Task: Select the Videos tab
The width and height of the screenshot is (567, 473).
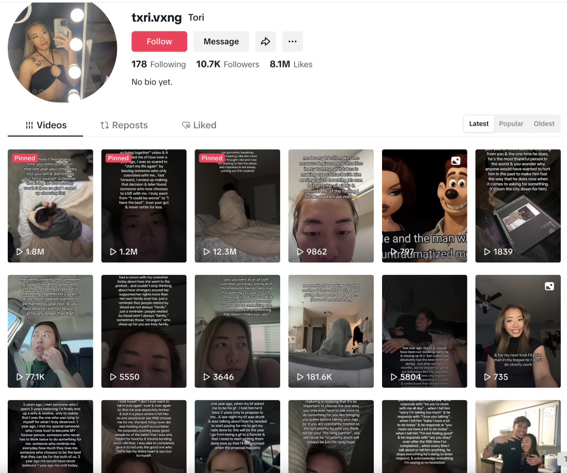Action: [x=45, y=125]
